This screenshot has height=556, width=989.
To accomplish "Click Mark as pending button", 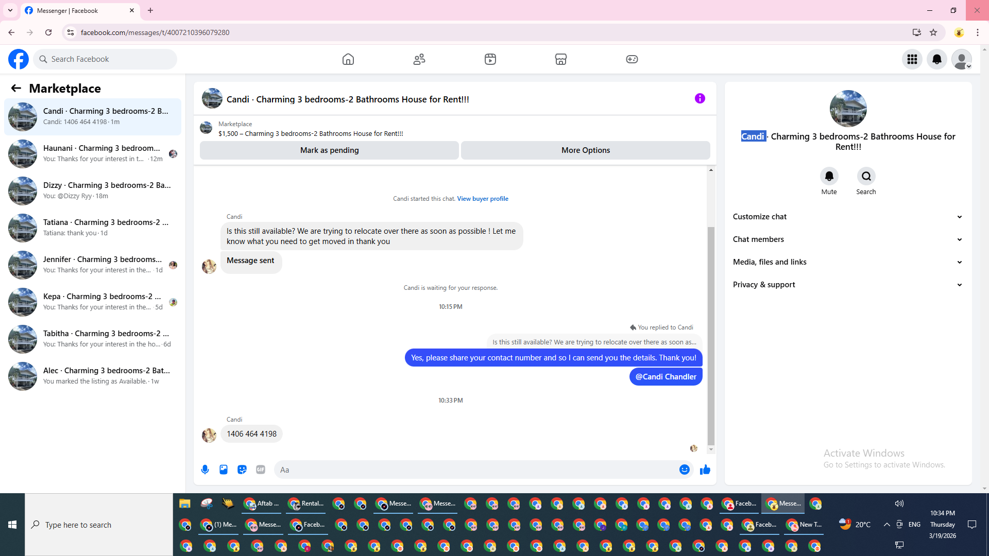I will pos(329,150).
